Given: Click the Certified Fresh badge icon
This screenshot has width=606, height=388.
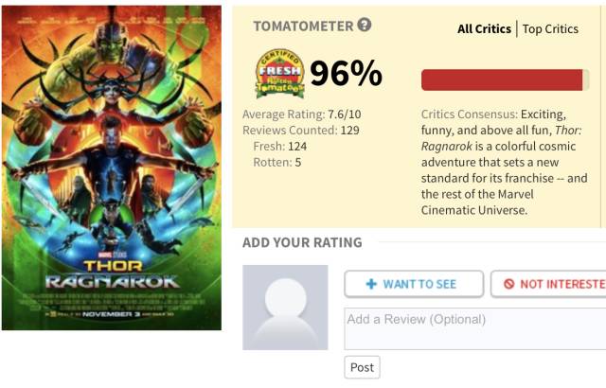Looking at the screenshot, I should 280,75.
